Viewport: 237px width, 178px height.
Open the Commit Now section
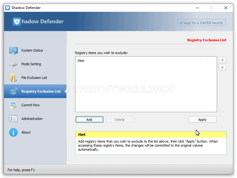(35, 105)
